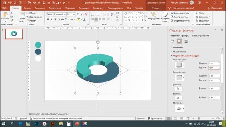Screen dimensions: 226x127
Task: Clear all formatting with the eraser
Action: pyautogui.click(x=86, y=14)
